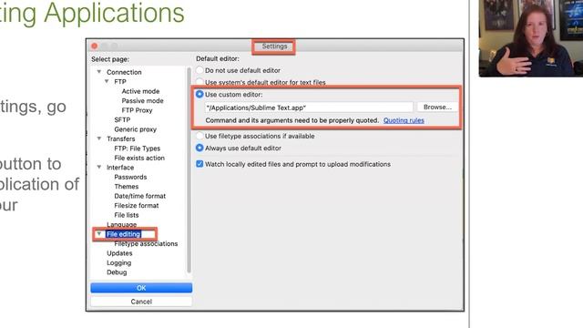Viewport: 583px width, 328px height.
Task: Select Passwords settings page
Action: pos(130,177)
